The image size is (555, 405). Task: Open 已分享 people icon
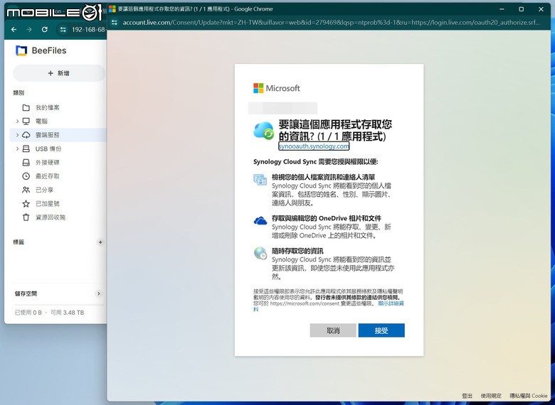click(x=26, y=190)
